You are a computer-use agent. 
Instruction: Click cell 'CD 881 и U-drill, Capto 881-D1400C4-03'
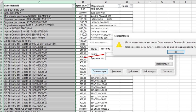pyautogui.click(x=39, y=47)
